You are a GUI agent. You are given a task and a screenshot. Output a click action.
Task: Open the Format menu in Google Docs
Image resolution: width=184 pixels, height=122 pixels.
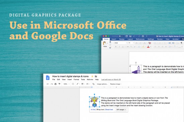(x=76, y=79)
